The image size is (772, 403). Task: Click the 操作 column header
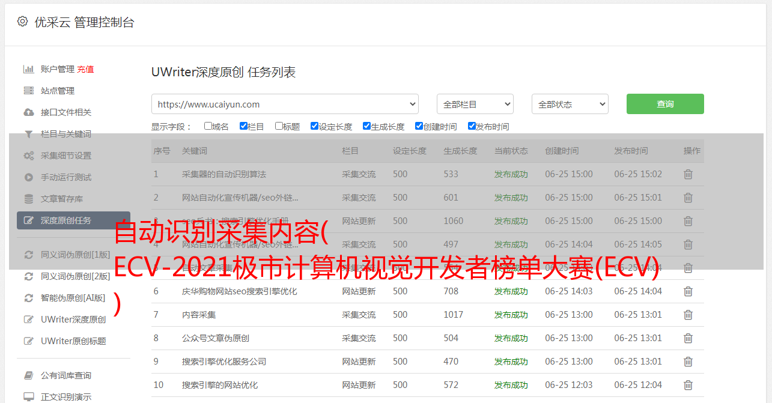[692, 151]
